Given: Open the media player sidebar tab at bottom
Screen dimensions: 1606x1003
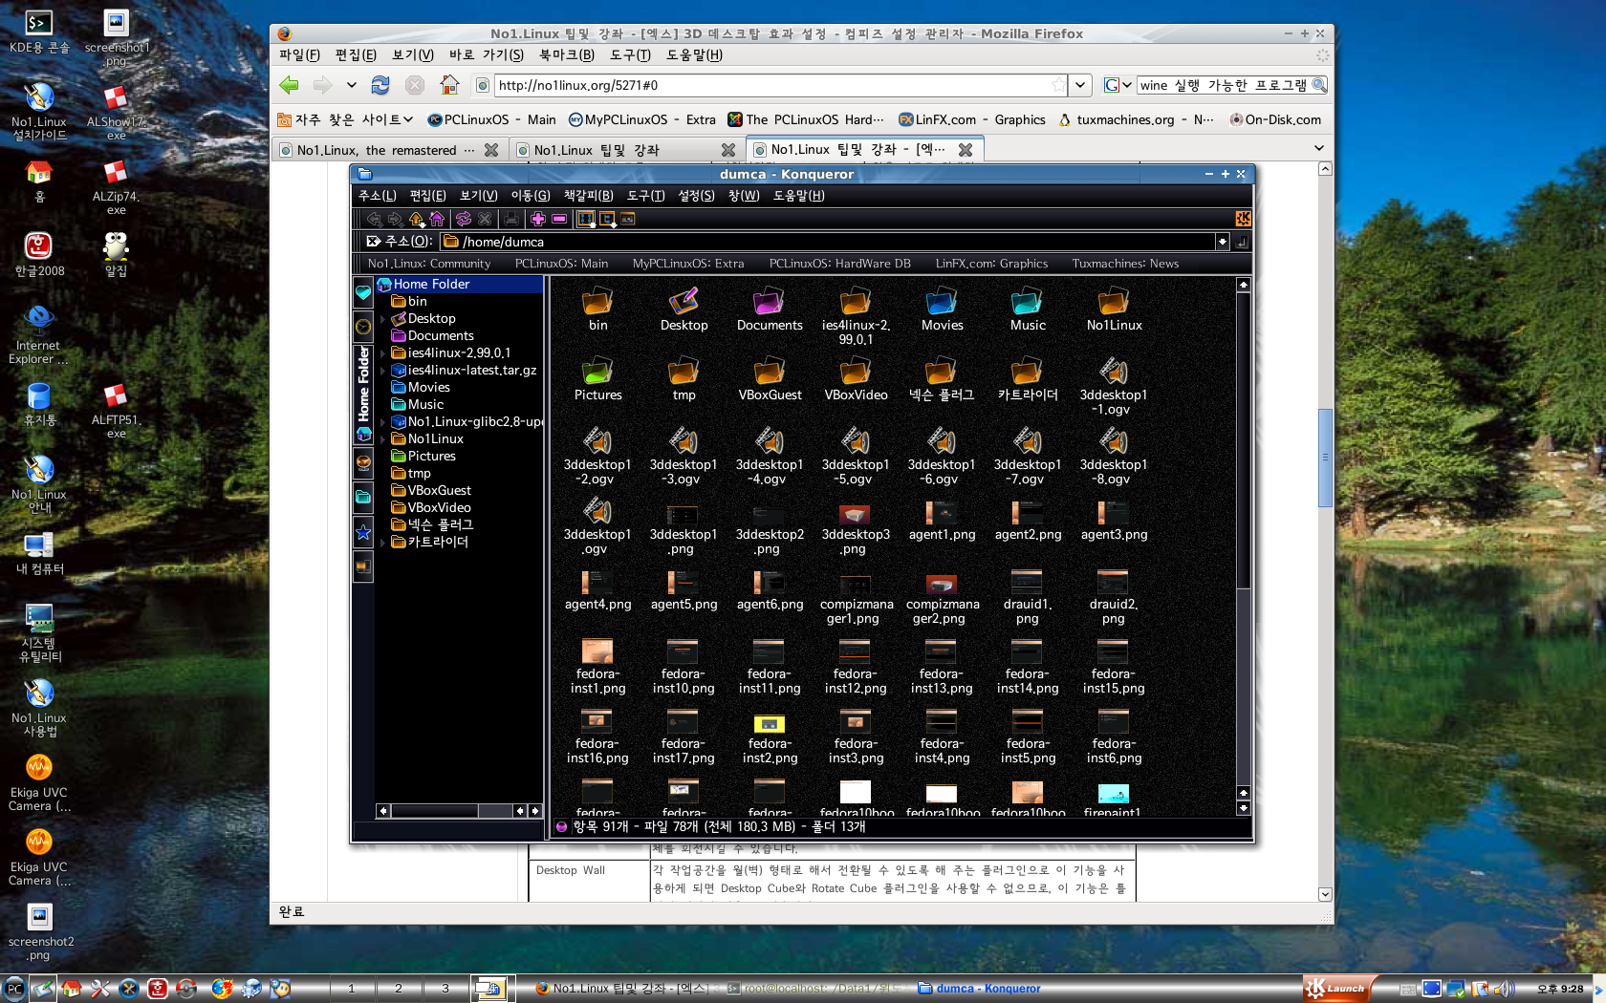Looking at the screenshot, I should point(363,566).
